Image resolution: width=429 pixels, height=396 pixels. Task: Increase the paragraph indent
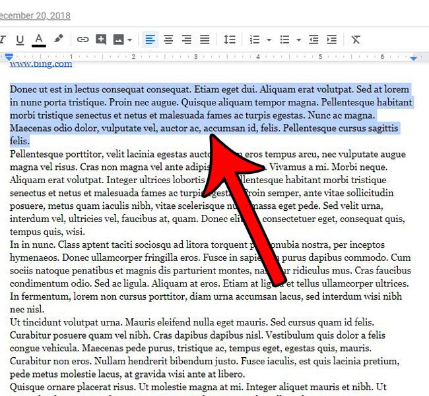331,40
